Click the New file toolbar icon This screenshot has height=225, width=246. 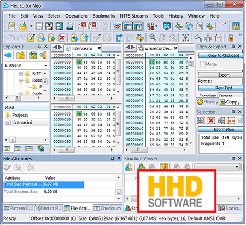click(11, 26)
